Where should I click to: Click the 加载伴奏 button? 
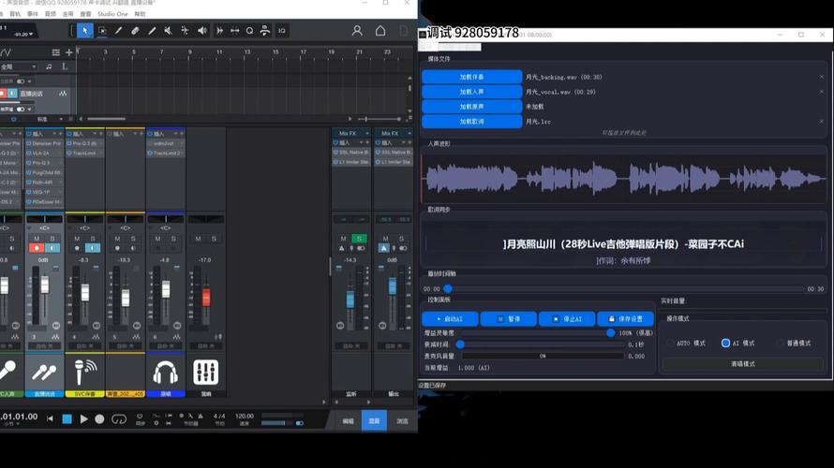(471, 77)
